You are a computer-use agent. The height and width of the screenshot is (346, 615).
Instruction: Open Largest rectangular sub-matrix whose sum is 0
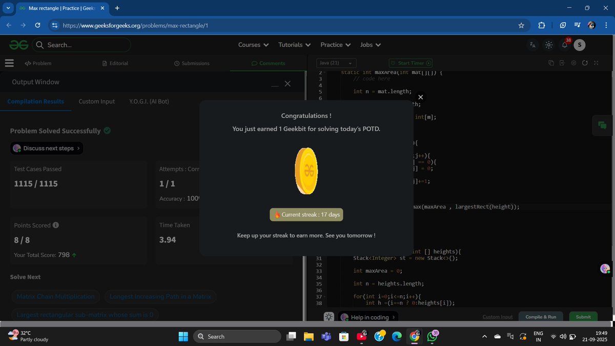[85, 315]
